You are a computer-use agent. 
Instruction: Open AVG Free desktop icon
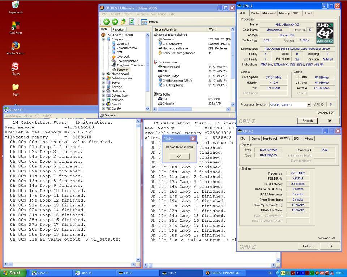point(16,28)
